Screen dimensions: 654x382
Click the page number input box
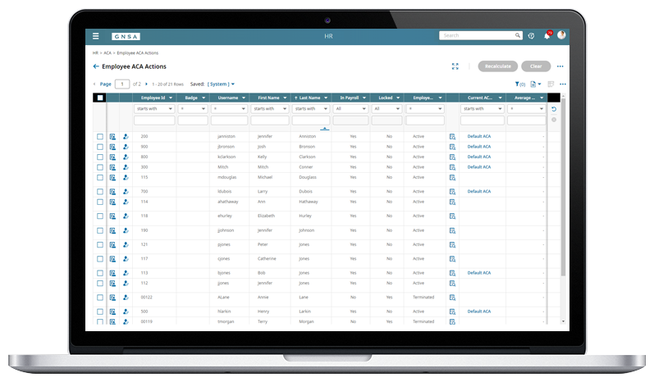coord(122,84)
